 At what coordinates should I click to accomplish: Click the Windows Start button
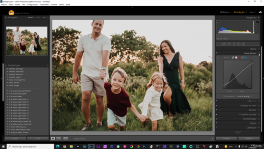coord(3,147)
